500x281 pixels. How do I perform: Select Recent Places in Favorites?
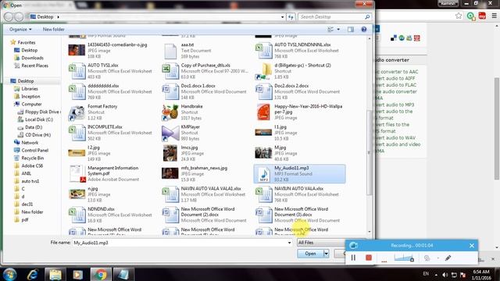[x=34, y=66]
